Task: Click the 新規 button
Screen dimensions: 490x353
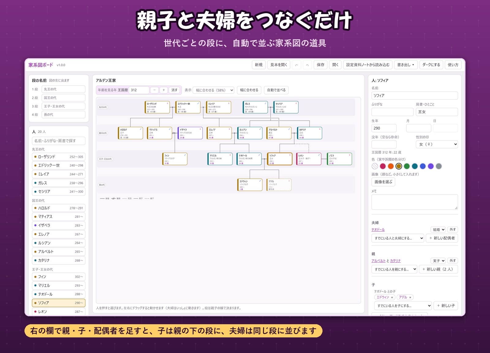Action: pyautogui.click(x=259, y=65)
